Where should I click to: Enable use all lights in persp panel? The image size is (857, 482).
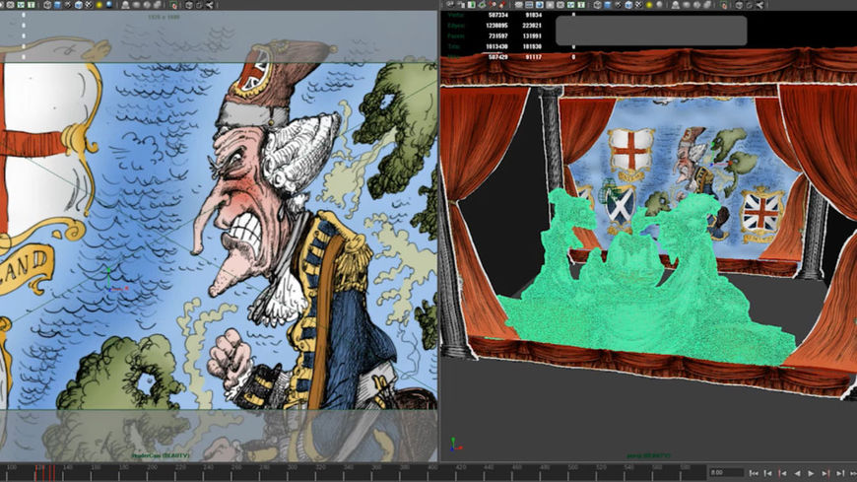(649, 4)
